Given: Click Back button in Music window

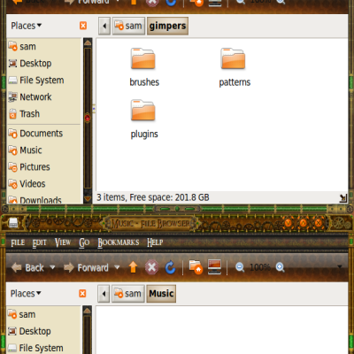Looking at the screenshot, I should pyautogui.click(x=27, y=267).
